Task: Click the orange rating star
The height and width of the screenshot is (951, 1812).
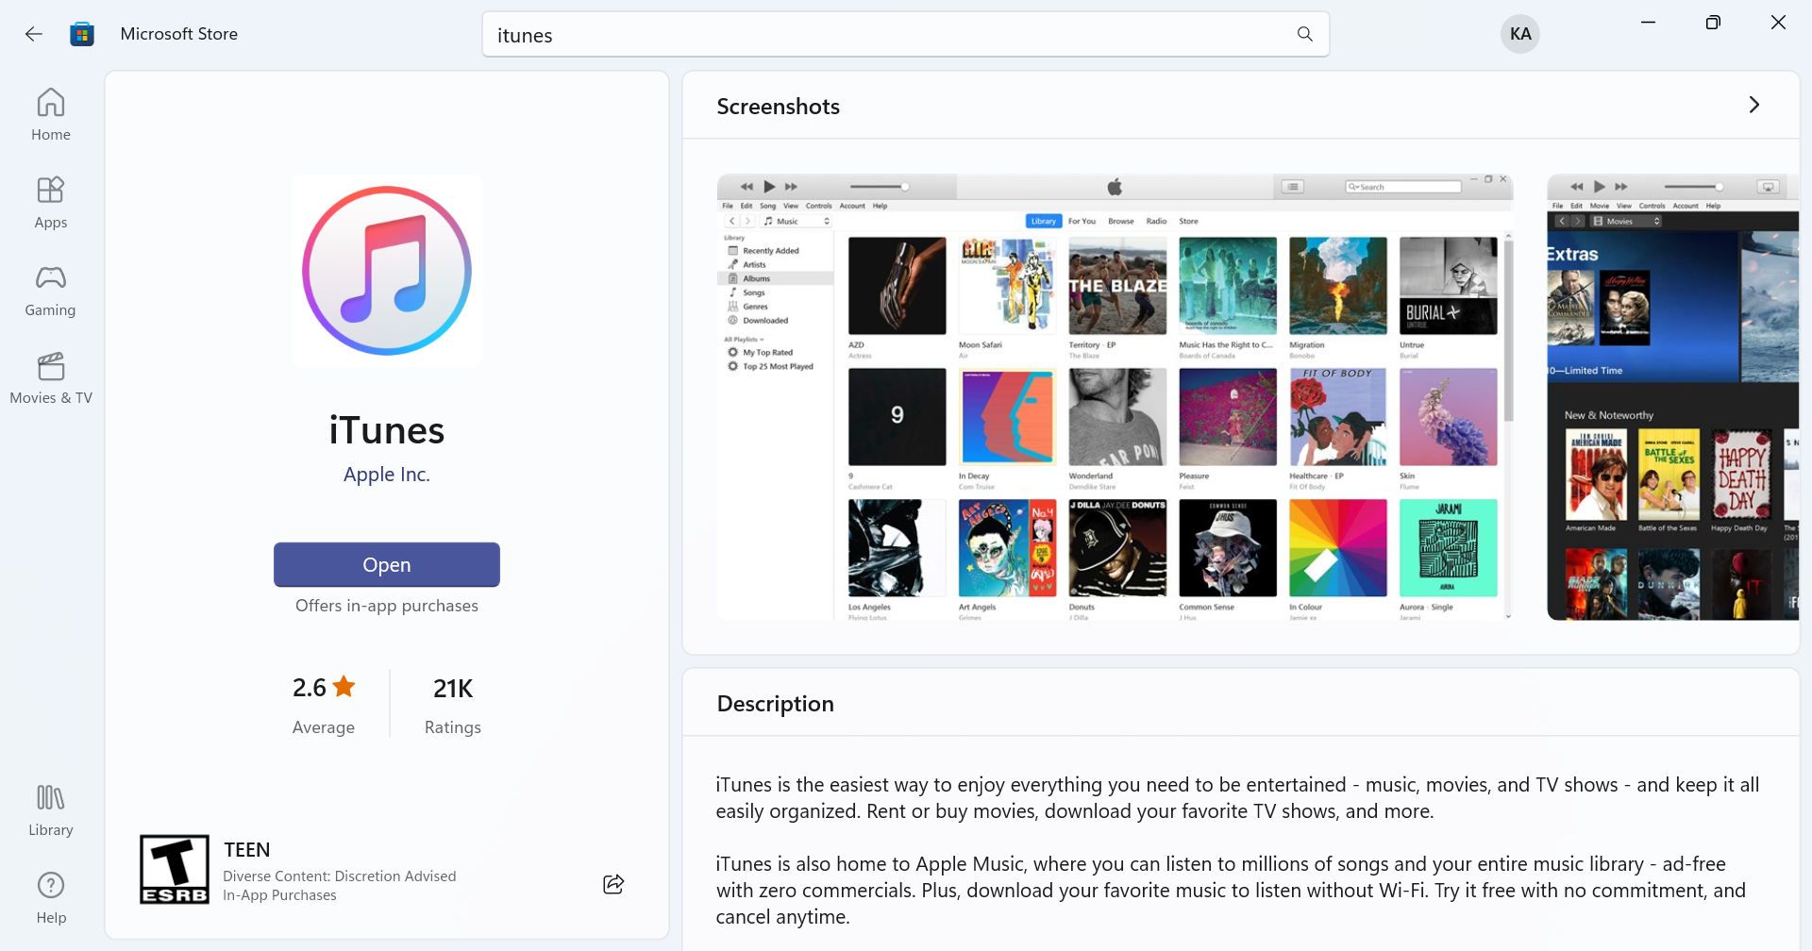Action: pyautogui.click(x=344, y=686)
